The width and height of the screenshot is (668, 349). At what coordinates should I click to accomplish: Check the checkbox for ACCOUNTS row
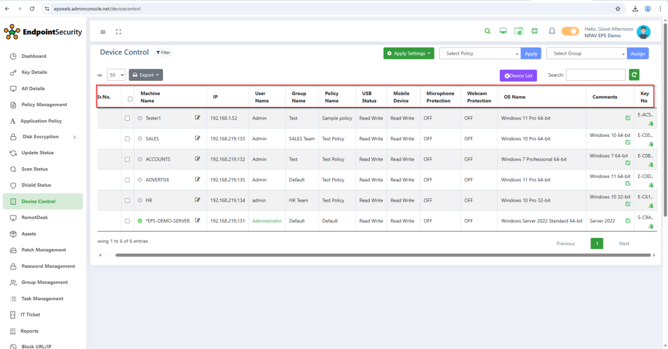127,159
